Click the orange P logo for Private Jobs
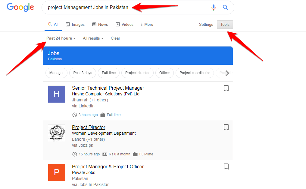 pos(57,172)
